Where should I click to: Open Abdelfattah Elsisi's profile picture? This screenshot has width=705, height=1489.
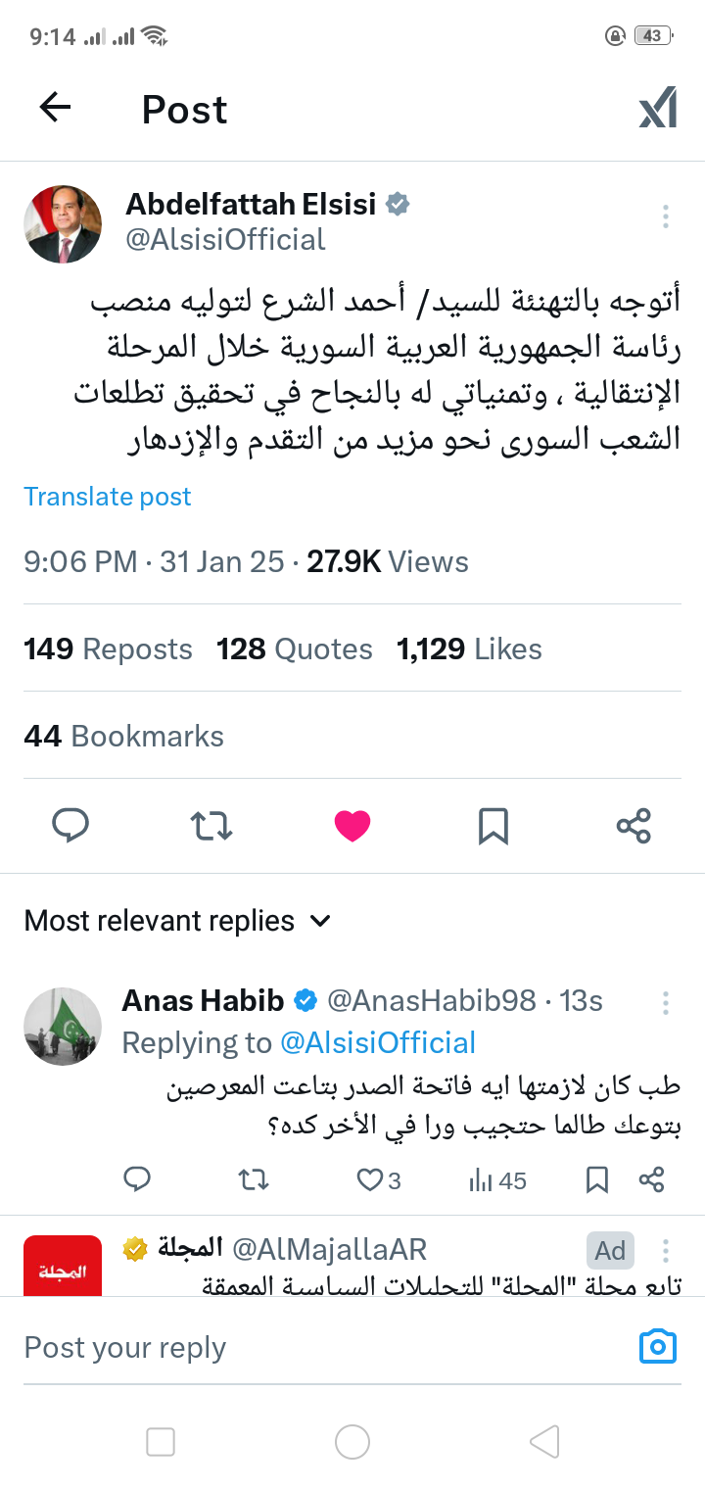[x=63, y=224]
